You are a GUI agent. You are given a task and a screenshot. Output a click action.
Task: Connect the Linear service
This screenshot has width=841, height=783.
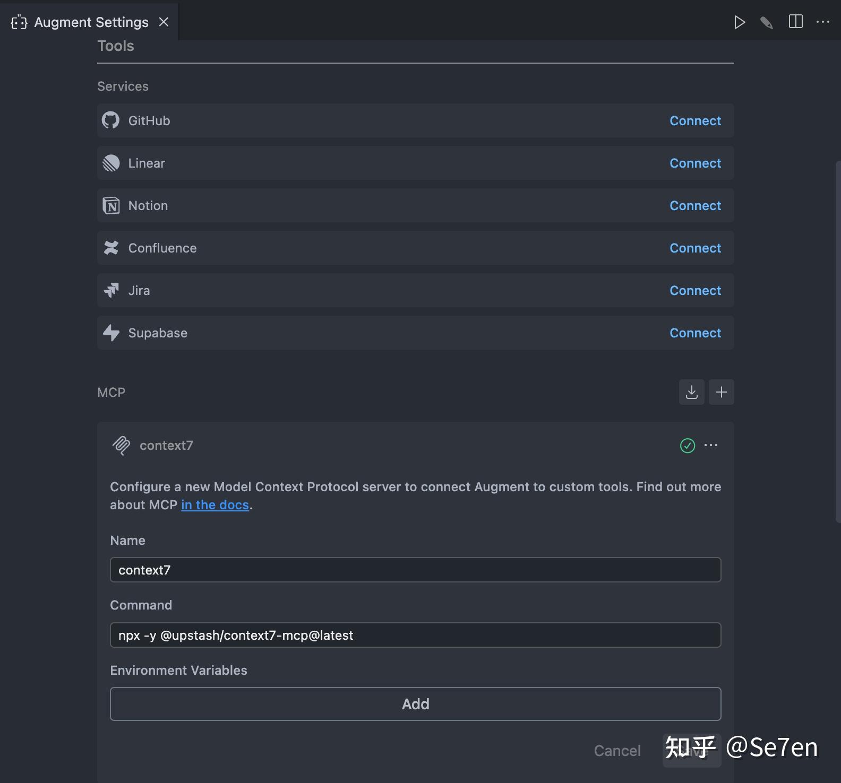tap(695, 163)
